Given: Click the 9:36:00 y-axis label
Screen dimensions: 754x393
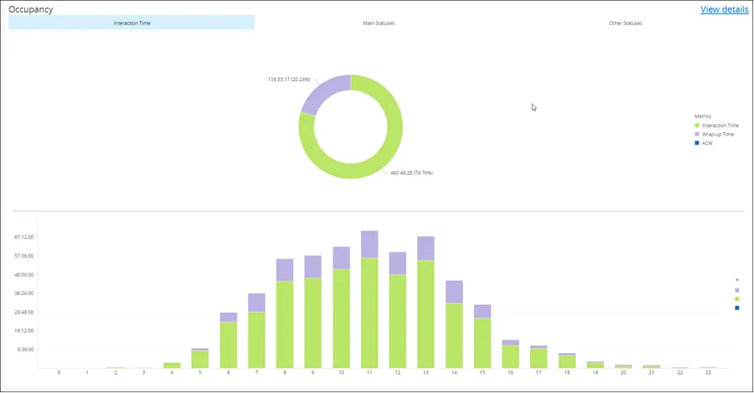Looking at the screenshot, I should point(26,350).
